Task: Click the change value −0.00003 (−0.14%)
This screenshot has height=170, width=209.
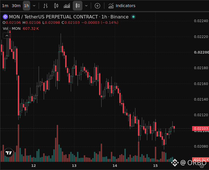Action: tap(100, 23)
